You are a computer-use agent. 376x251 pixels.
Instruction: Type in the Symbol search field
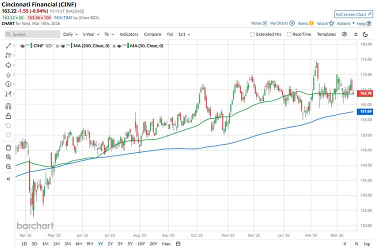click(x=32, y=34)
